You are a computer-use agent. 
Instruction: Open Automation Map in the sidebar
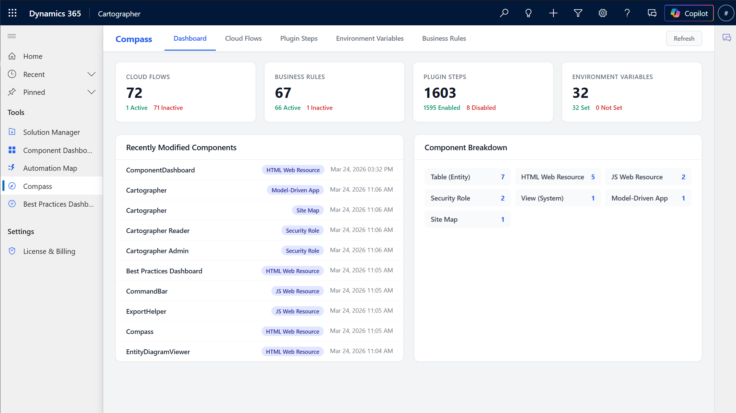point(51,168)
